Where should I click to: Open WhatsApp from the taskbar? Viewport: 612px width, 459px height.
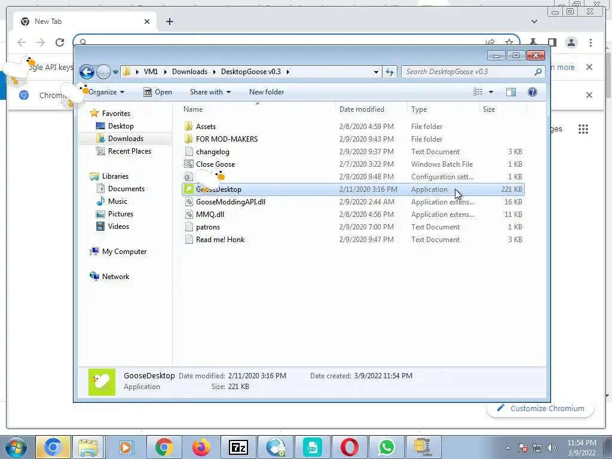point(387,447)
